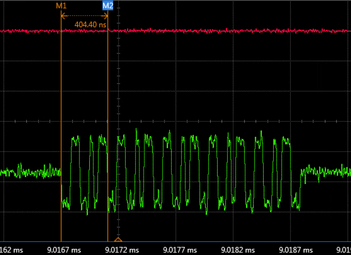Viewport: 351px width, 255px height.
Task: Select the green idle trace before the burst
Action: [29, 171]
